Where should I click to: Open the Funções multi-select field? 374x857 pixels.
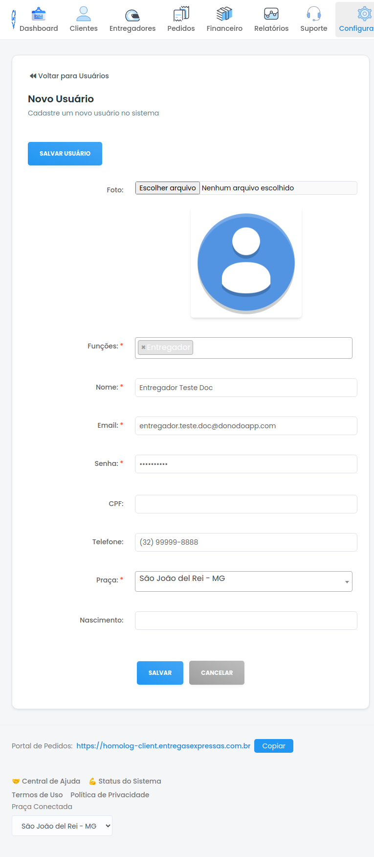271,348
